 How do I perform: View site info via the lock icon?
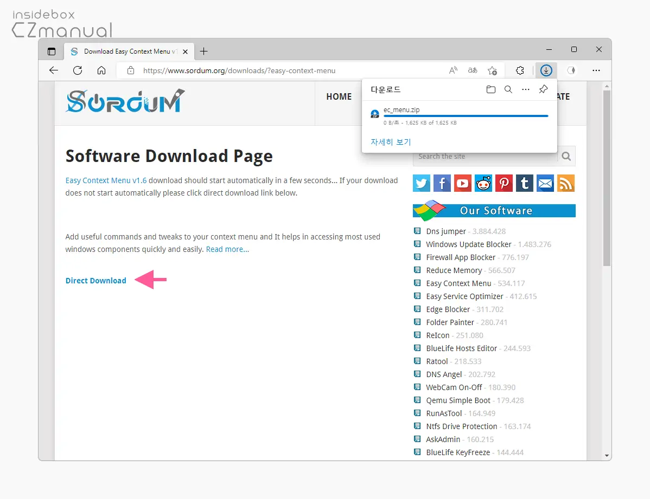(x=131, y=70)
